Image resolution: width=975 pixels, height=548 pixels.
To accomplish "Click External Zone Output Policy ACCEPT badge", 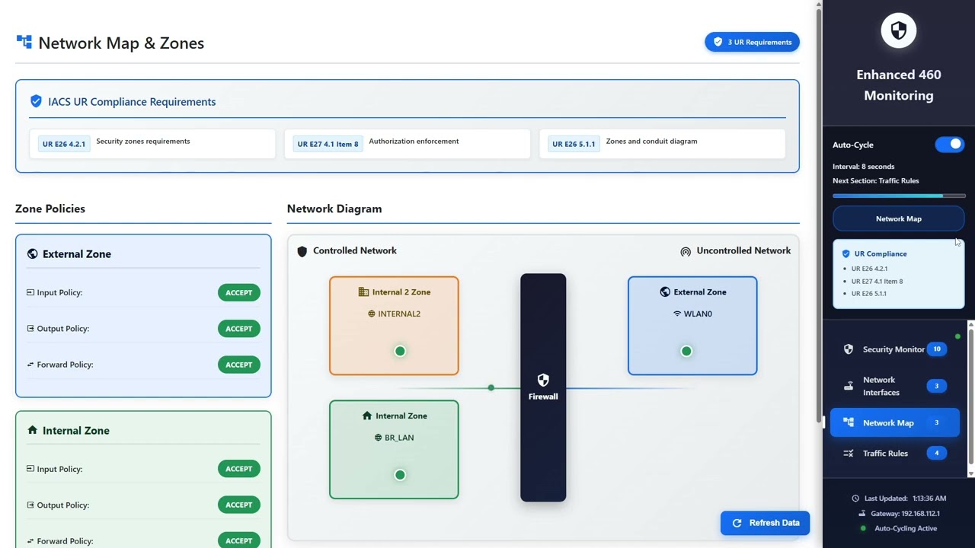I will coord(238,329).
